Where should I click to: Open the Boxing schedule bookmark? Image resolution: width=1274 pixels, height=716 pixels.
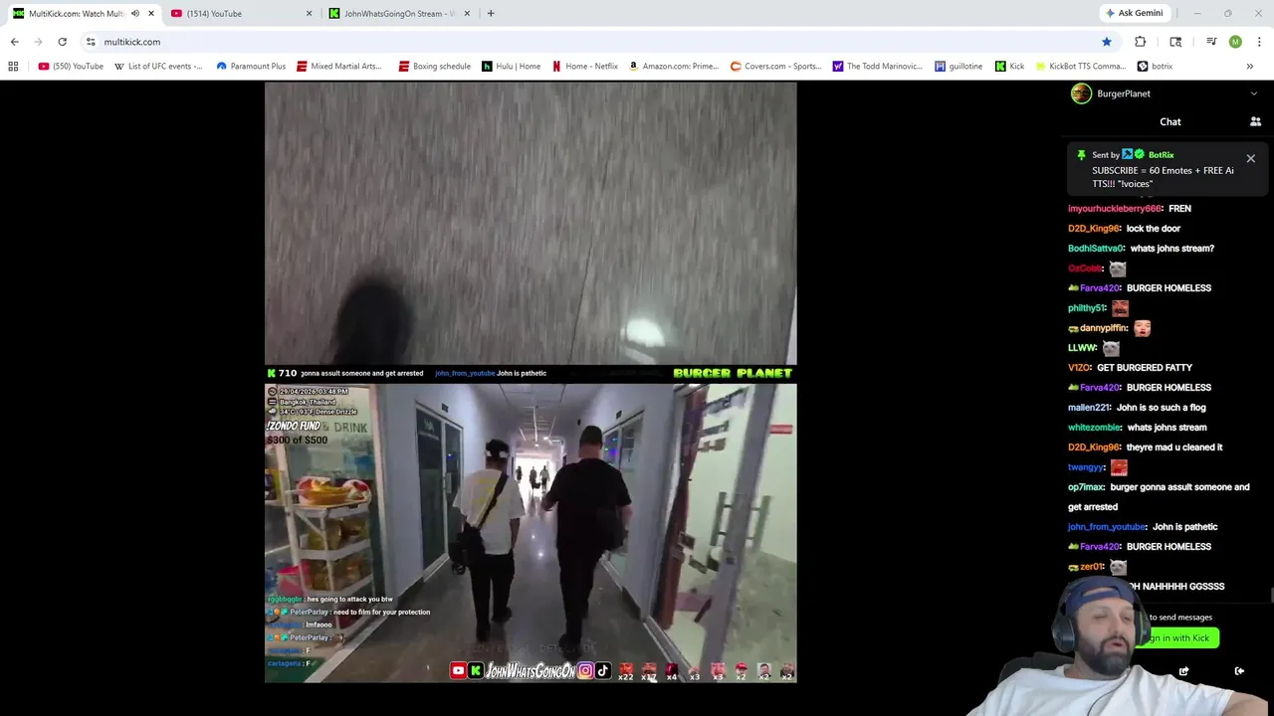435,67
